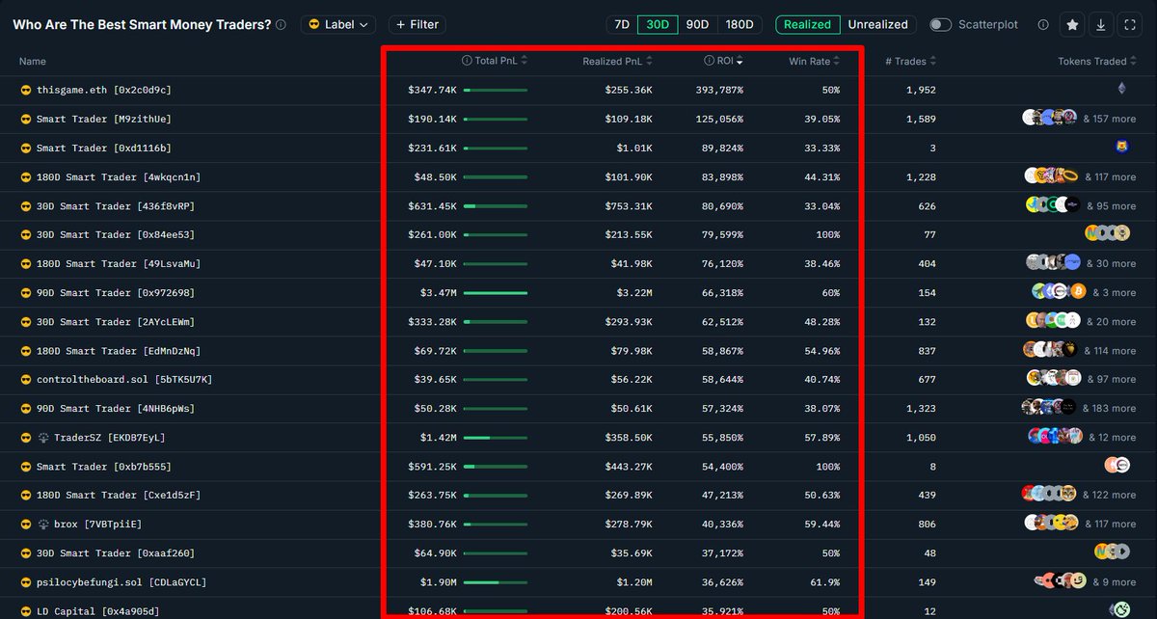
Task: Click the Name column header
Action: pos(33,61)
